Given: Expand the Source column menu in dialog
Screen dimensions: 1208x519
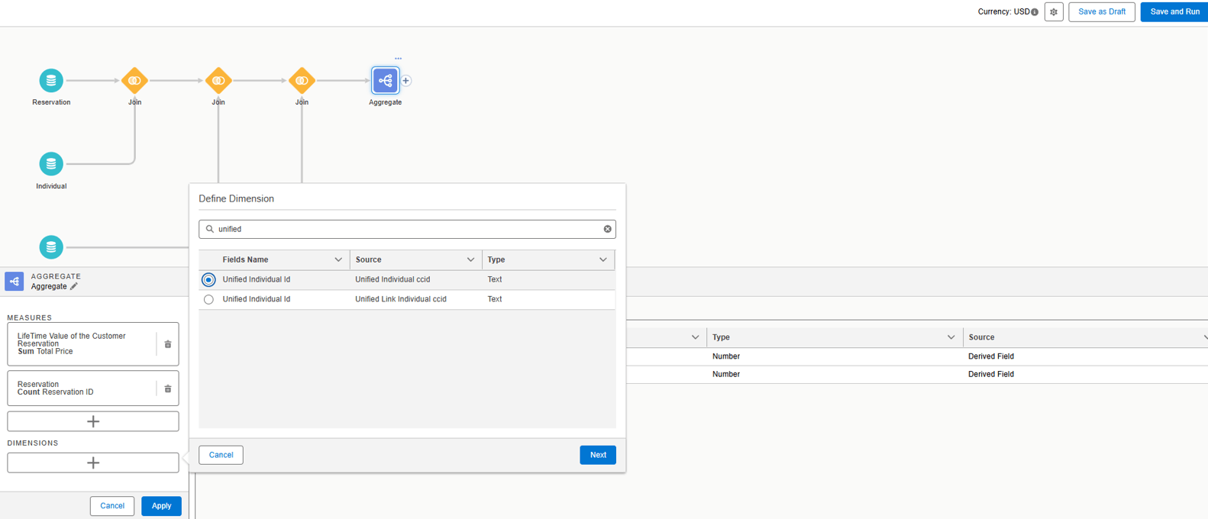Looking at the screenshot, I should [x=470, y=260].
